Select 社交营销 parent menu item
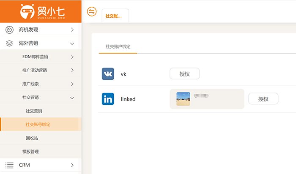Screen dimensions: 296x174 click(x=41, y=98)
